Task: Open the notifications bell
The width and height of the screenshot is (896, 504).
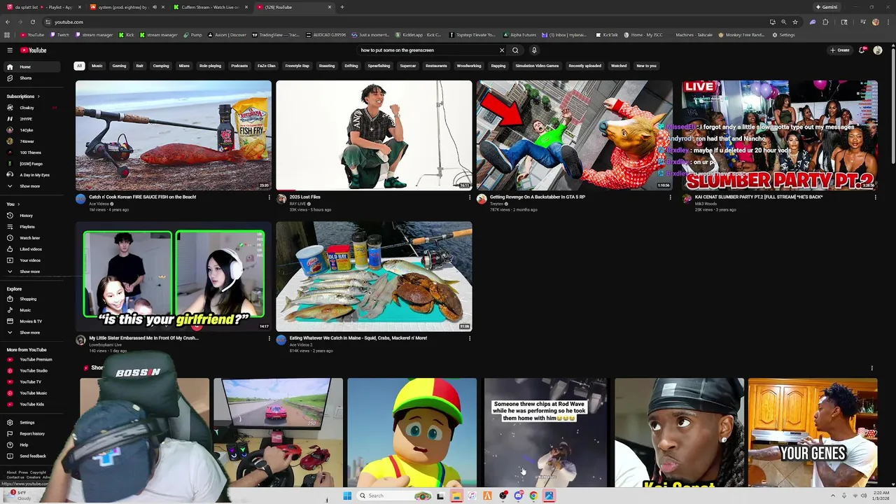Action: click(862, 50)
